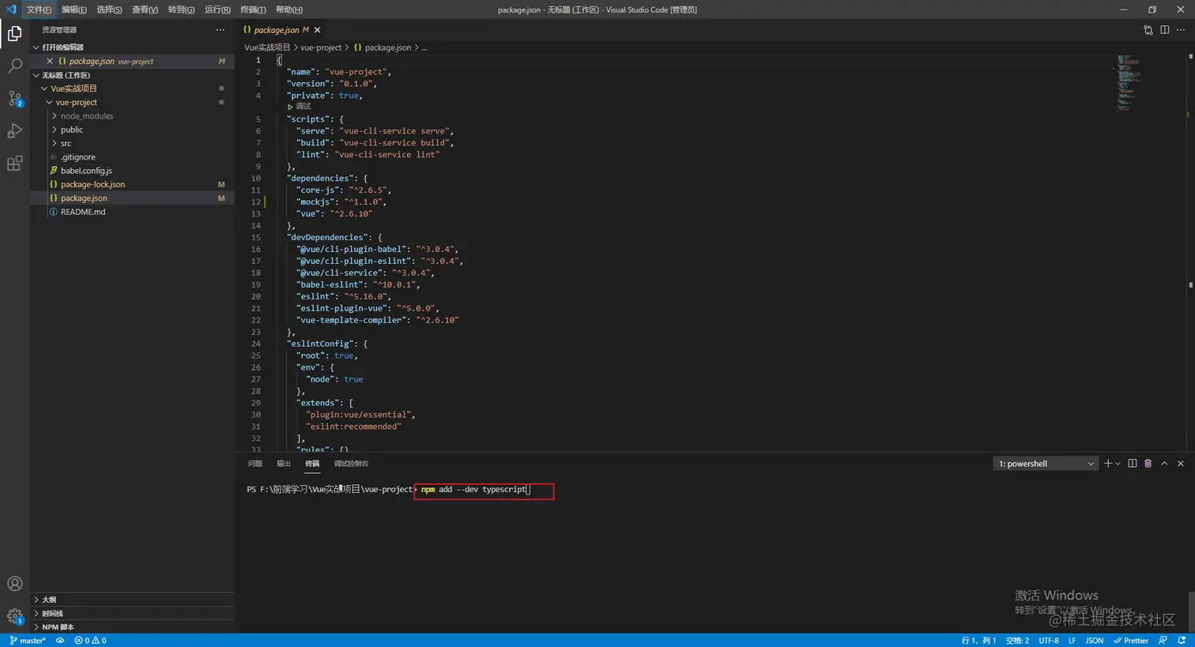Image resolution: width=1195 pixels, height=647 pixels.
Task: Open the Run and Debug view
Action: 15,131
